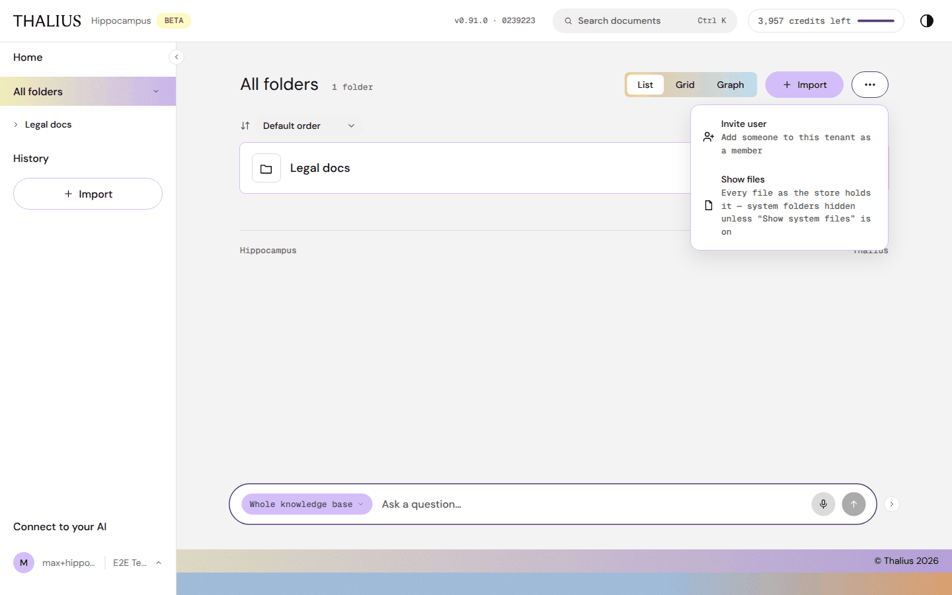Go to Home in the sidebar
Viewport: 952px width, 595px height.
28,57
